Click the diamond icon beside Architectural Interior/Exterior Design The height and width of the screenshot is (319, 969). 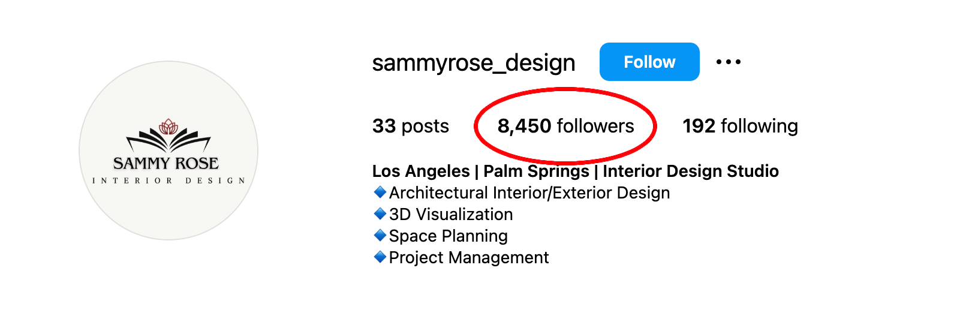380,192
